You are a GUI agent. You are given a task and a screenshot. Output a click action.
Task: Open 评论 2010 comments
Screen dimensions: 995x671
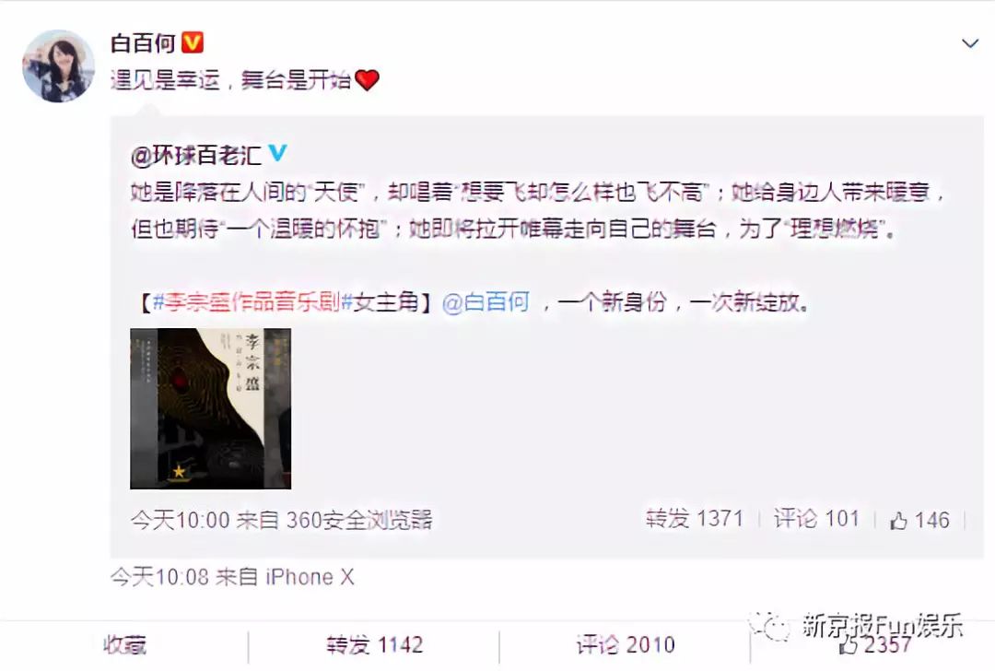626,645
